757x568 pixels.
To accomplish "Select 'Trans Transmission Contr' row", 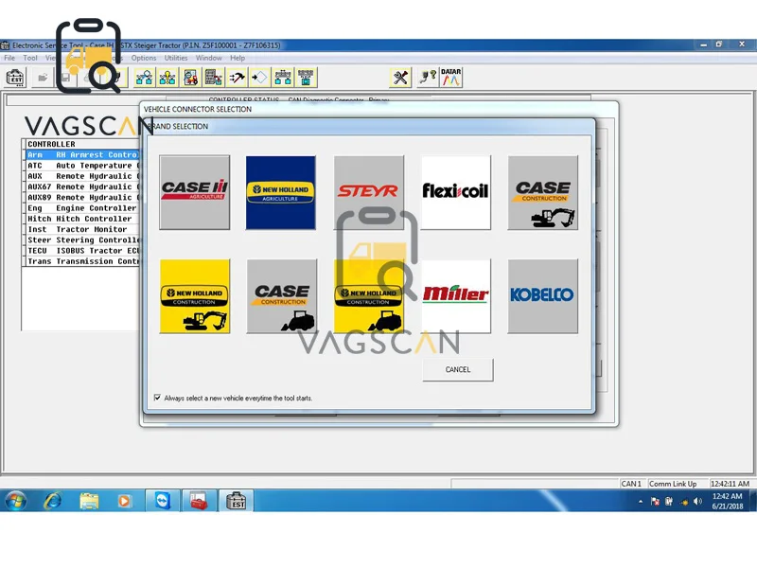I will (x=82, y=261).
